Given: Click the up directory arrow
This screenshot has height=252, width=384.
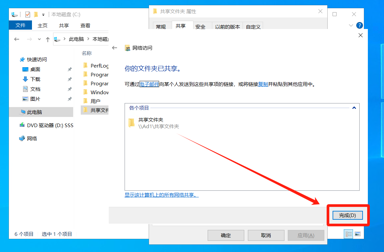Looking at the screenshot, I should point(48,39).
